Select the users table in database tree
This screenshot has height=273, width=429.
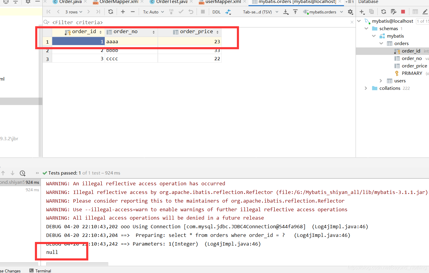click(x=400, y=81)
